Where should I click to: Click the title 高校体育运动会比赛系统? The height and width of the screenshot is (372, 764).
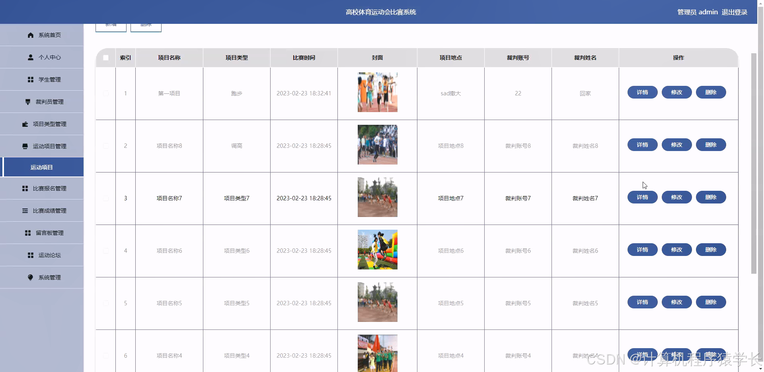tap(381, 12)
